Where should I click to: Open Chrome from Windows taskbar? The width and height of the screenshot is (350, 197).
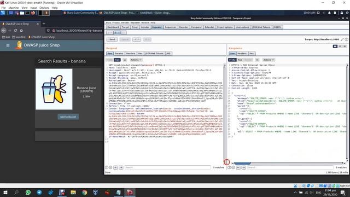(84, 192)
